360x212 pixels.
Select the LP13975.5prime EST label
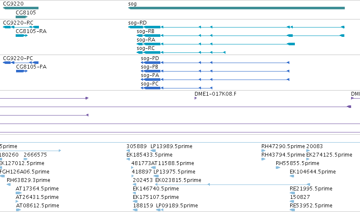coord(174,172)
